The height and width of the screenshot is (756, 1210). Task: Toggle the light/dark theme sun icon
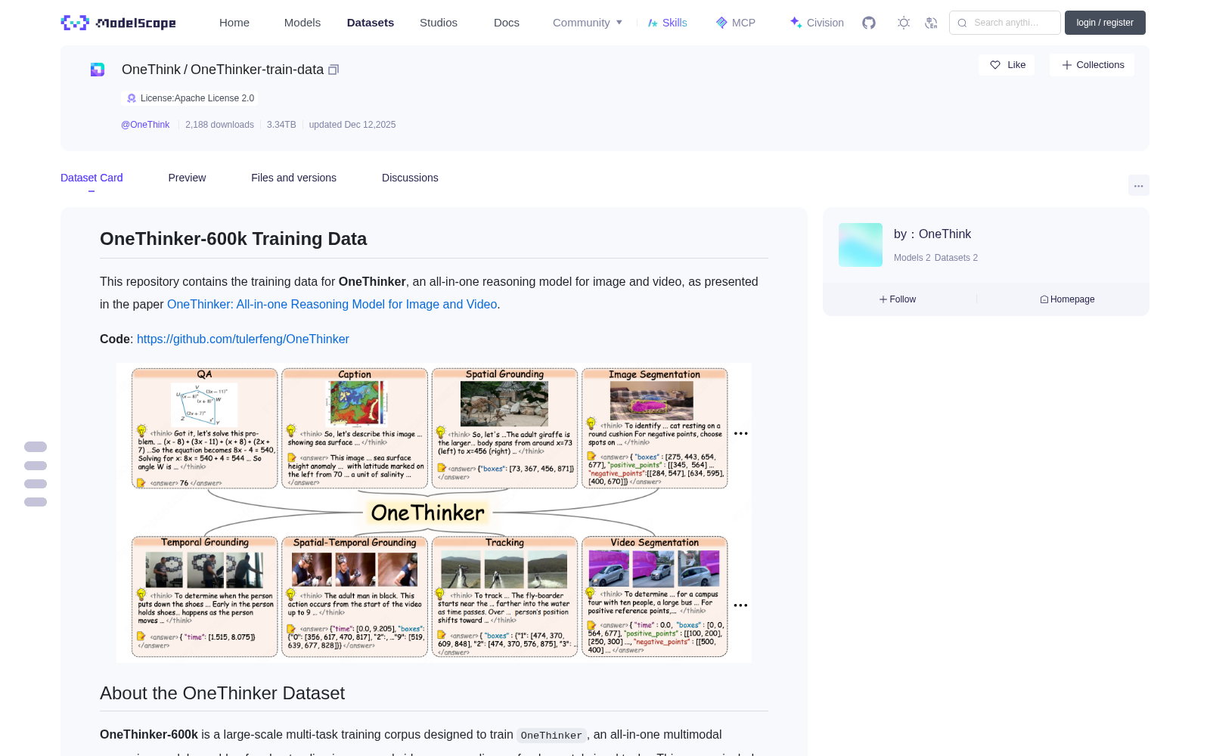[x=904, y=23]
